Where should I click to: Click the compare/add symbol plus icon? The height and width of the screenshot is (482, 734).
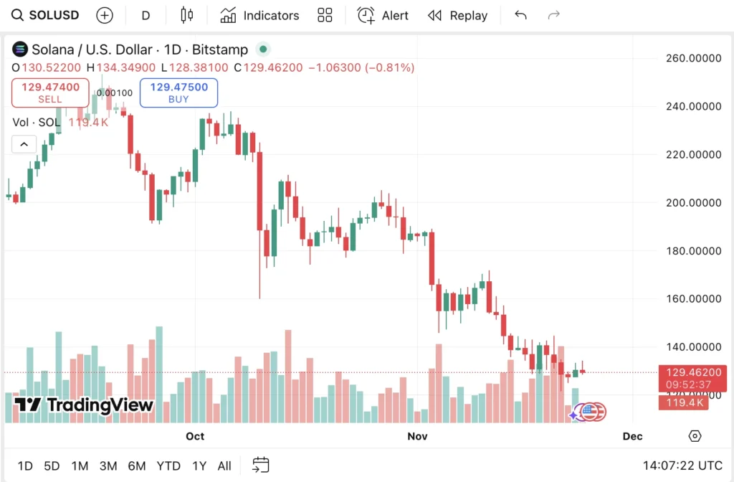pos(105,14)
